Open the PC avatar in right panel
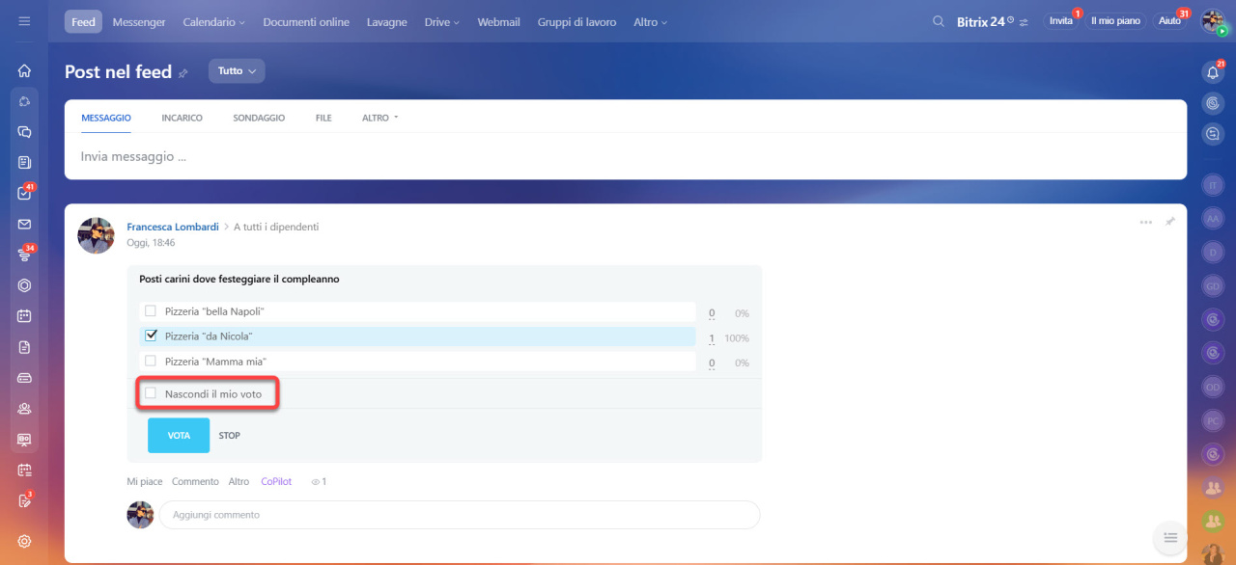The height and width of the screenshot is (565, 1236). 1213,420
